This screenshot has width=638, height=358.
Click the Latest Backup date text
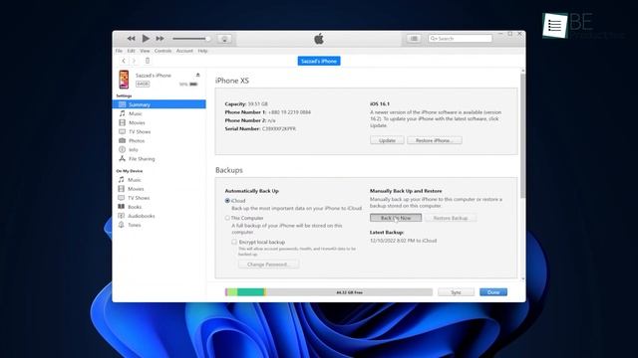click(403, 241)
